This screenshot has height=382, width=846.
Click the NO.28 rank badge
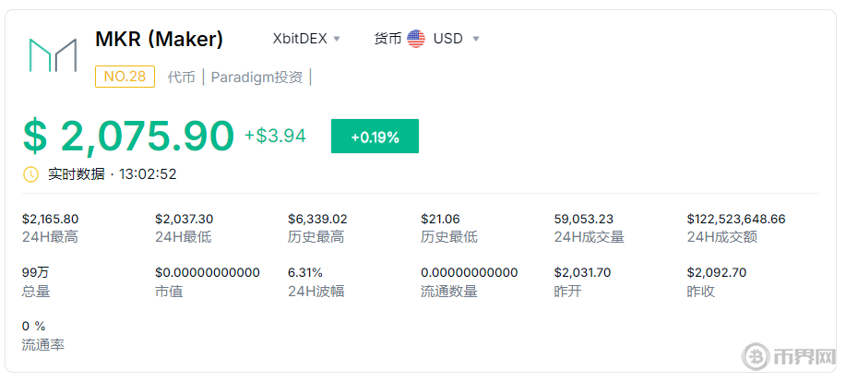tap(125, 77)
